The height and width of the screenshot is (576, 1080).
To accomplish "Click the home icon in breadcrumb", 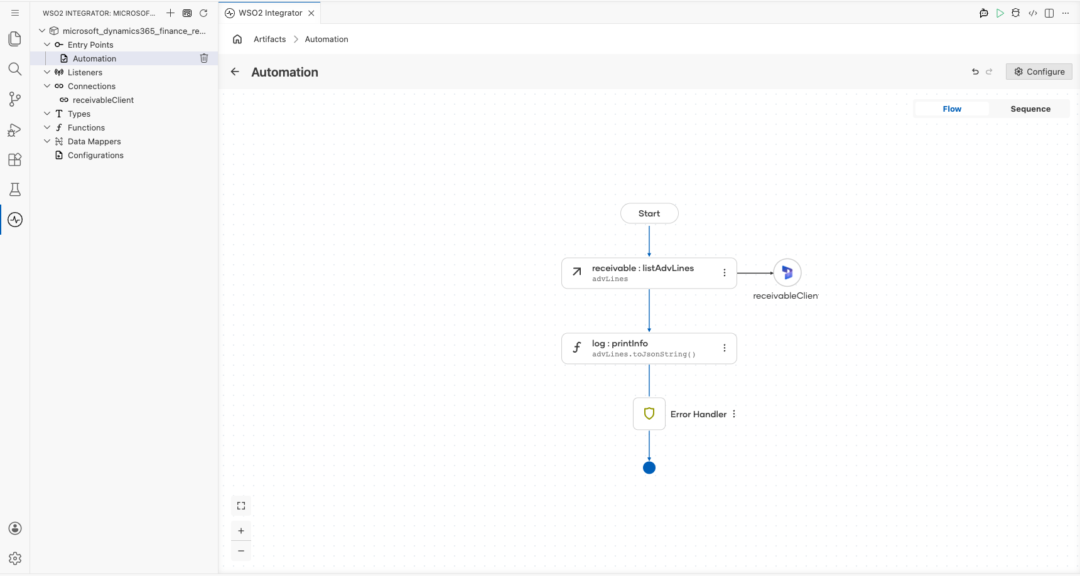I will click(x=237, y=39).
